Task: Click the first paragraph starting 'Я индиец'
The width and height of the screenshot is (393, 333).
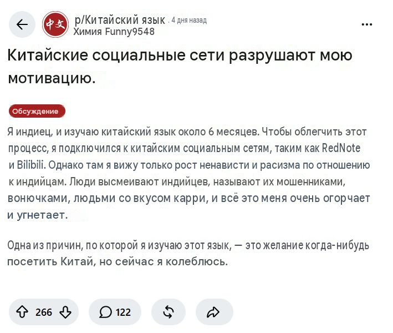Action: (x=188, y=173)
